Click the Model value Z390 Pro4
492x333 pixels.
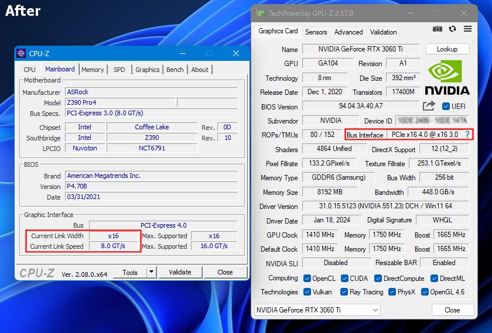(120, 102)
